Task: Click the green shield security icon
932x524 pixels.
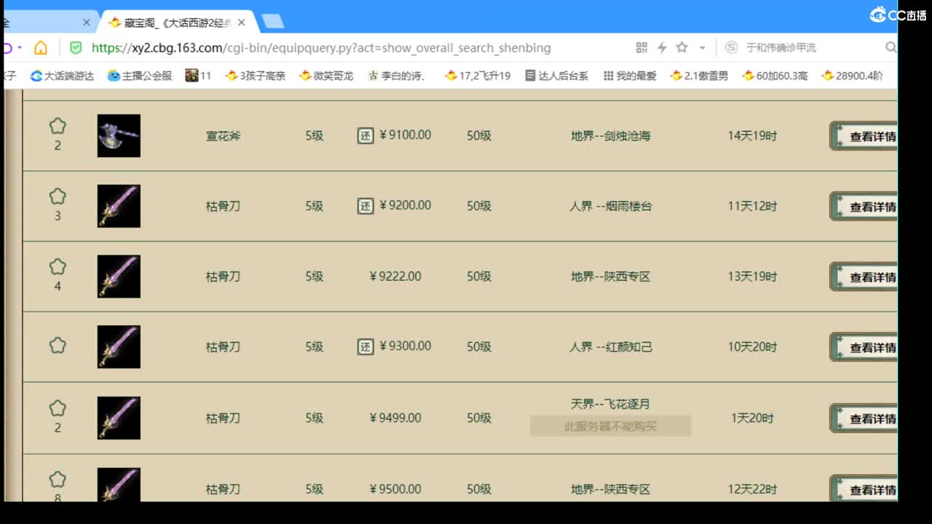Action: (x=75, y=47)
